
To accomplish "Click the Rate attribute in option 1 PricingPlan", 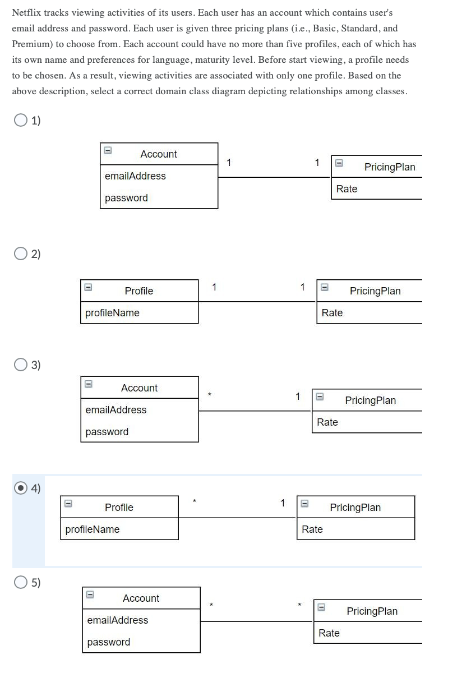I will pos(347,189).
